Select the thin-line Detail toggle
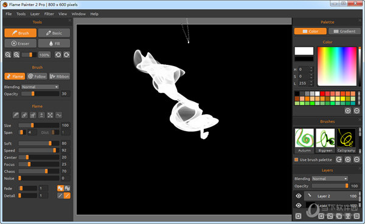Screen dimensions: 365x224 coord(60,195)
